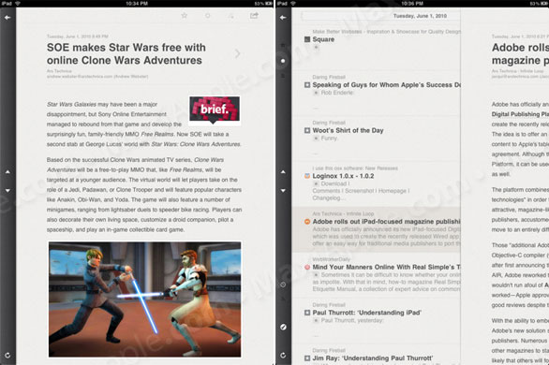Tap the back arrow on the right iPad screen
Image resolution: width=549 pixels, height=365 pixels.
point(283,18)
